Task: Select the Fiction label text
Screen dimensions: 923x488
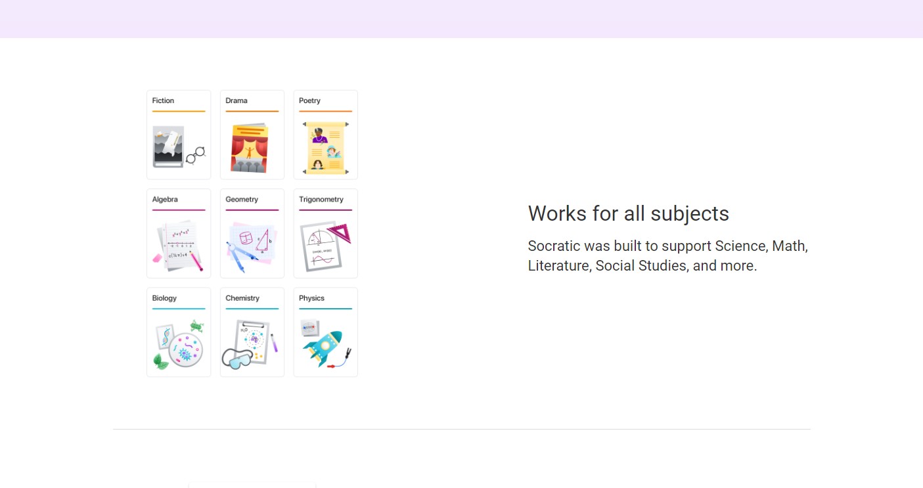Action: (x=163, y=100)
